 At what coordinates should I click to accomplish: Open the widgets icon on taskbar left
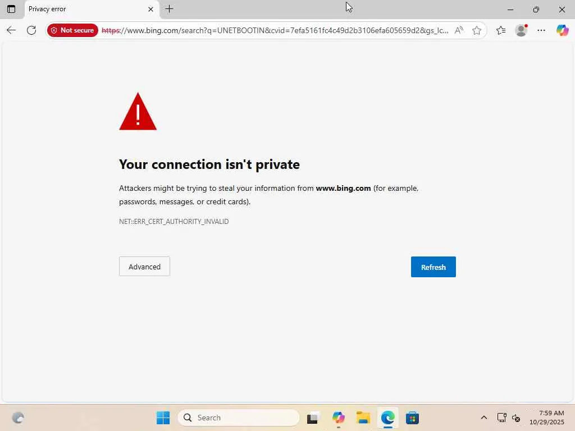[x=18, y=418]
